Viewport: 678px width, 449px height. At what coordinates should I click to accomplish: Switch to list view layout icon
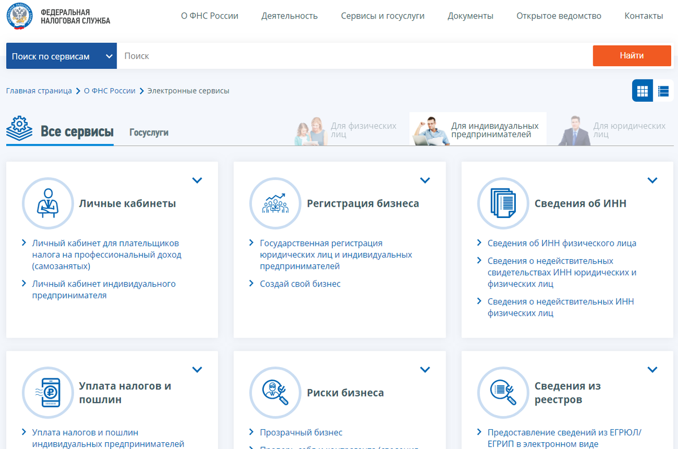point(664,90)
